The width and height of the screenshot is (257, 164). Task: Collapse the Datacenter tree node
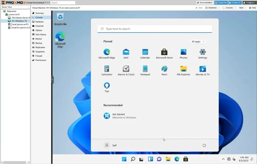click(2, 11)
